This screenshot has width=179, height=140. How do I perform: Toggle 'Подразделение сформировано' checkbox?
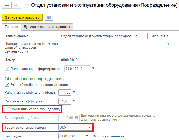click(7, 69)
